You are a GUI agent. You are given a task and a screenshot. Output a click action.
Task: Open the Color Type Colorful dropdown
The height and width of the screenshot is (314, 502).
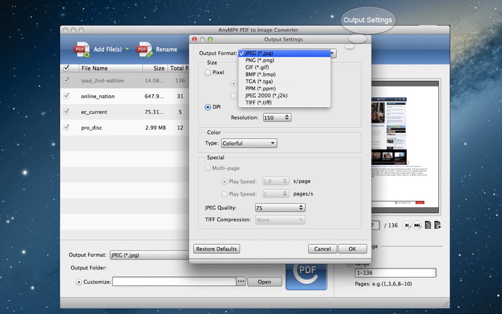(249, 143)
